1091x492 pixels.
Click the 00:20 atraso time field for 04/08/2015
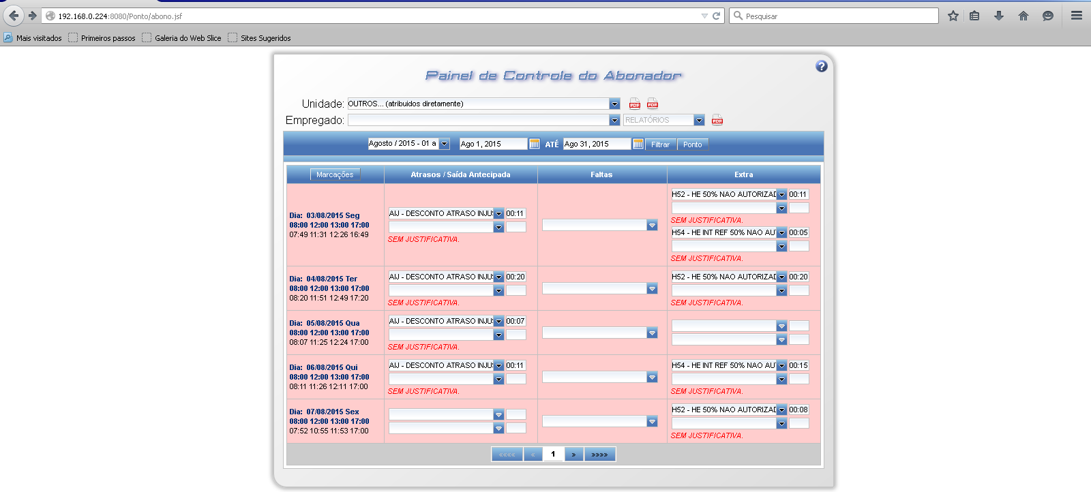[515, 277]
